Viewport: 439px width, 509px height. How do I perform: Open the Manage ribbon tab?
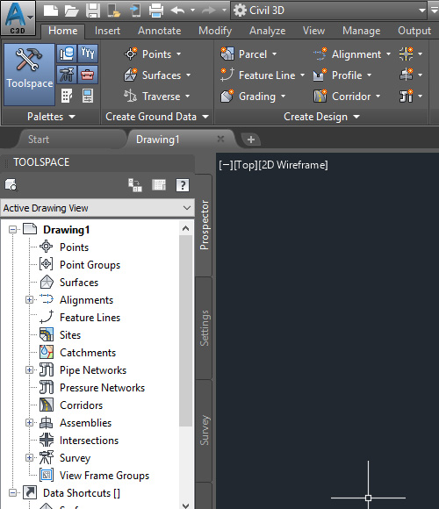(x=362, y=31)
